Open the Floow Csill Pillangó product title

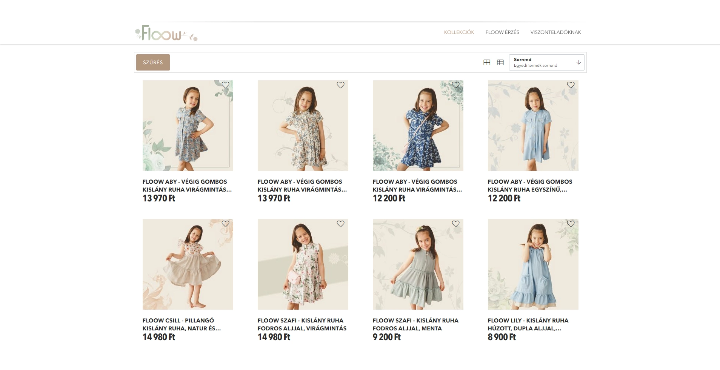182,324
